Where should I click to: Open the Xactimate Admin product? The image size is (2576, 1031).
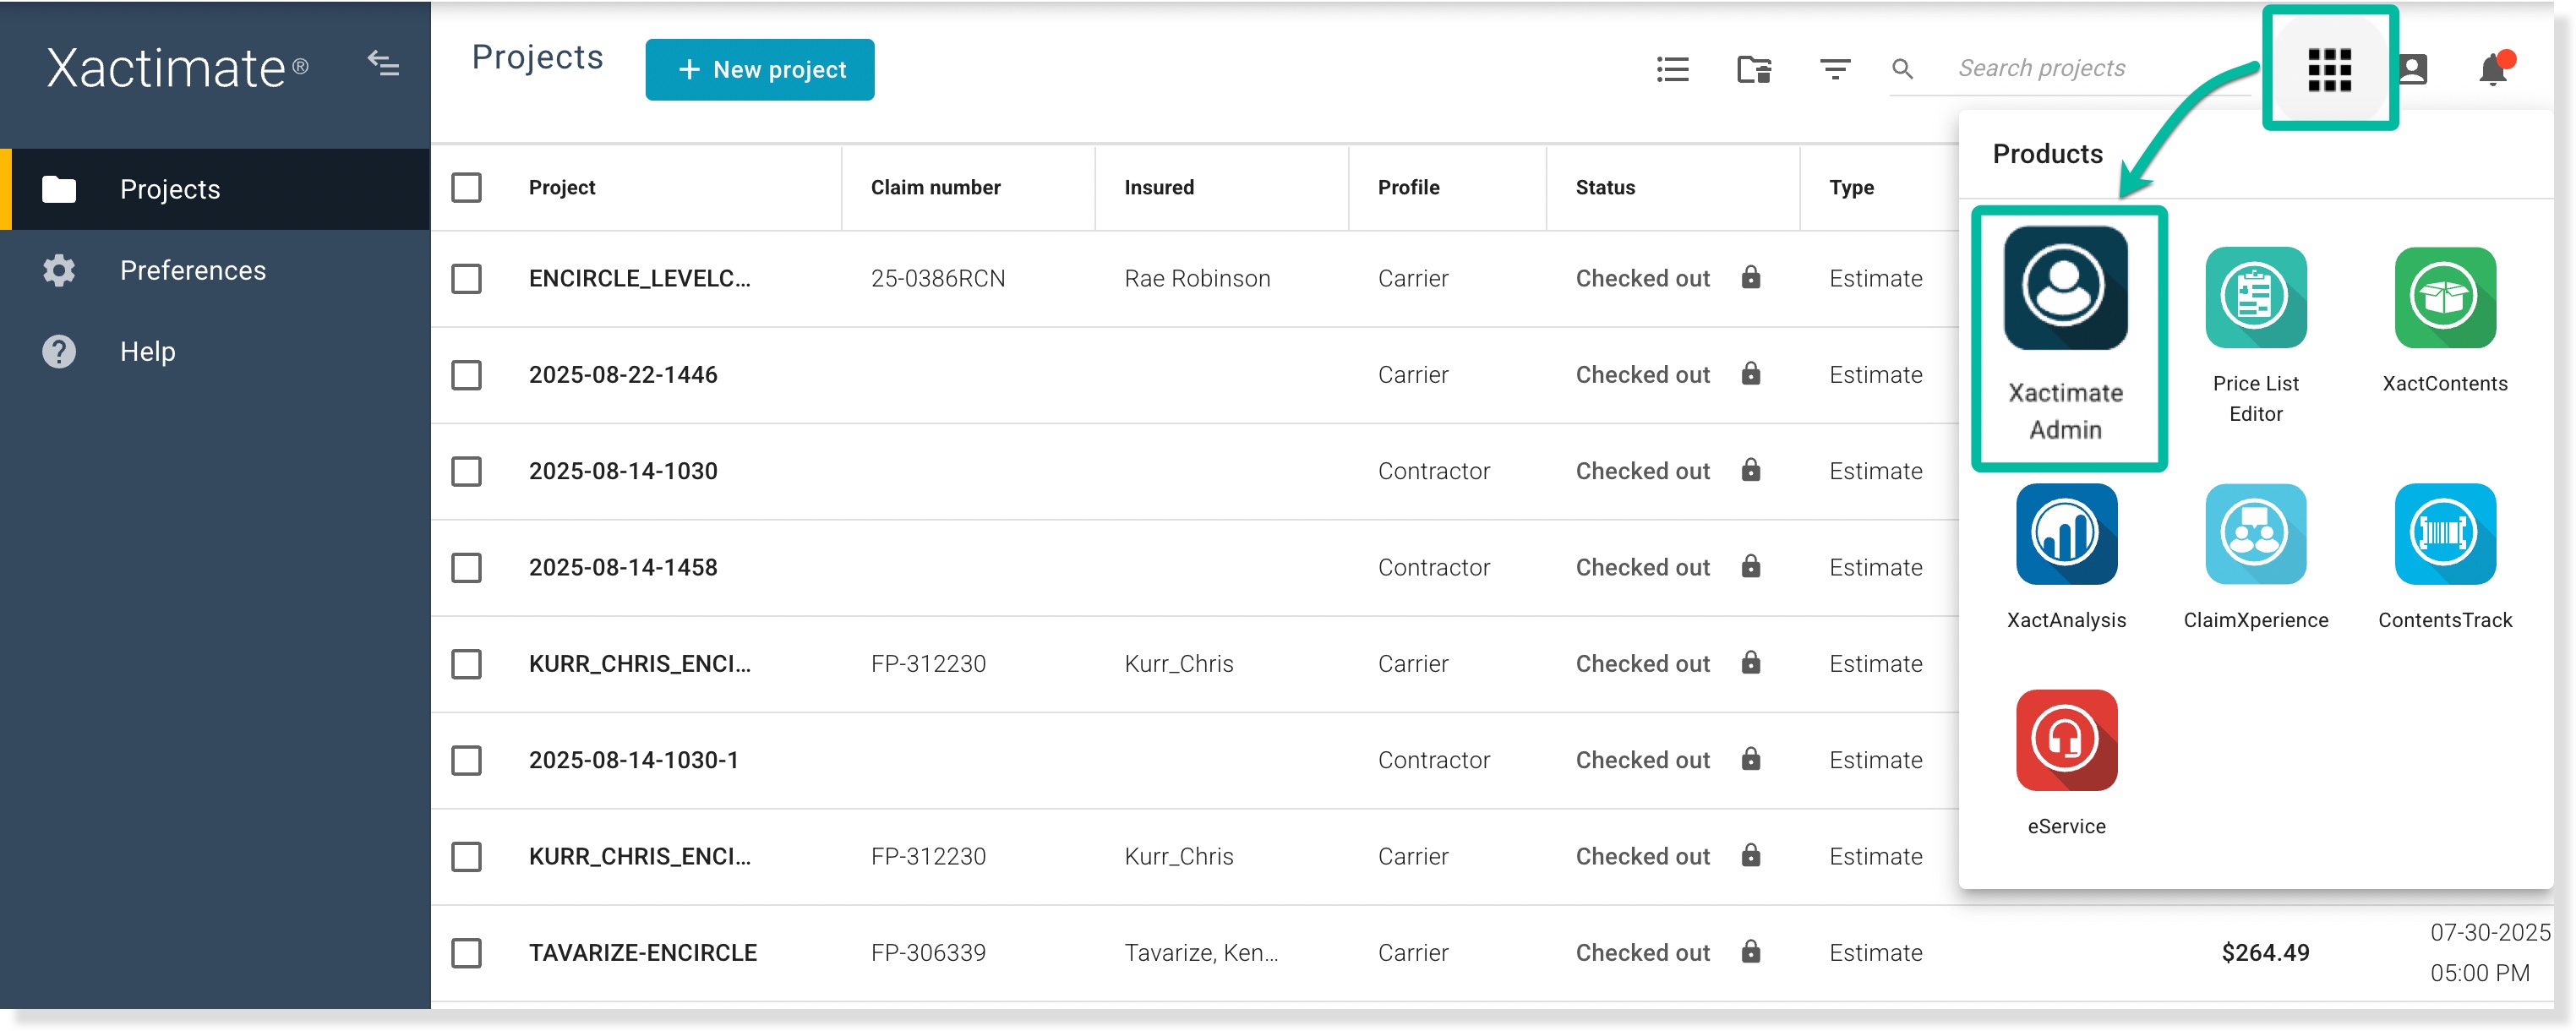pyautogui.click(x=2065, y=288)
